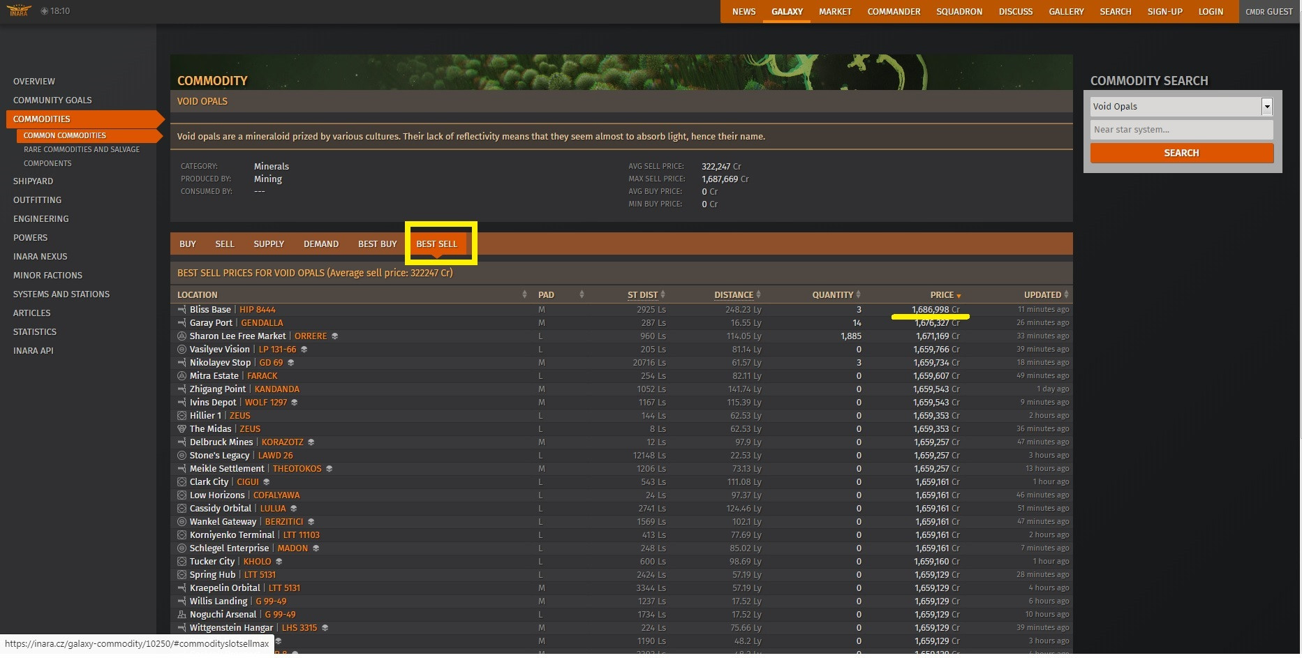1302x658 pixels.
Task: Open Components in the sidebar
Action: click(x=47, y=163)
